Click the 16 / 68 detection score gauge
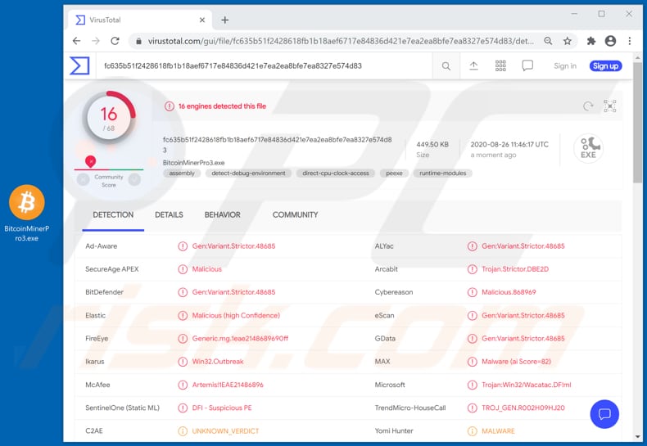This screenshot has height=446, width=647. pyautogui.click(x=109, y=118)
